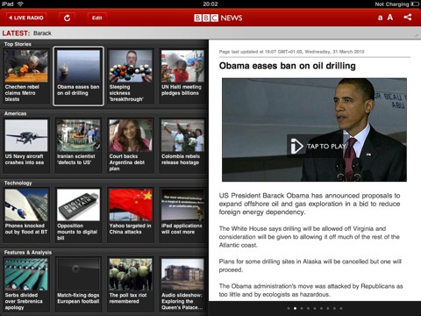This screenshot has width=421, height=316.
Task: Open Opposition mounts to digital bill story
Action: tap(78, 215)
